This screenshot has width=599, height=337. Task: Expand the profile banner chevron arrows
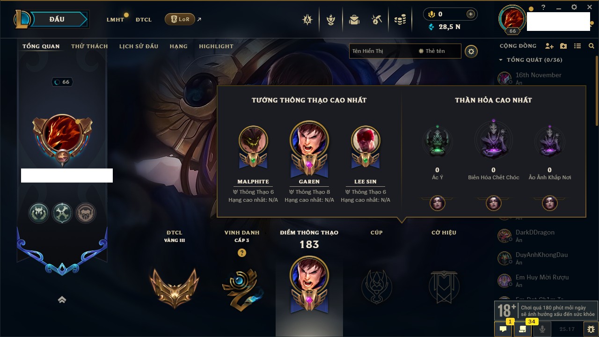pos(62,300)
